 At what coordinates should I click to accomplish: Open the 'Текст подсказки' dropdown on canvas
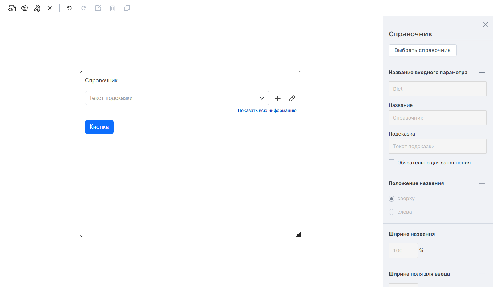pos(177,98)
